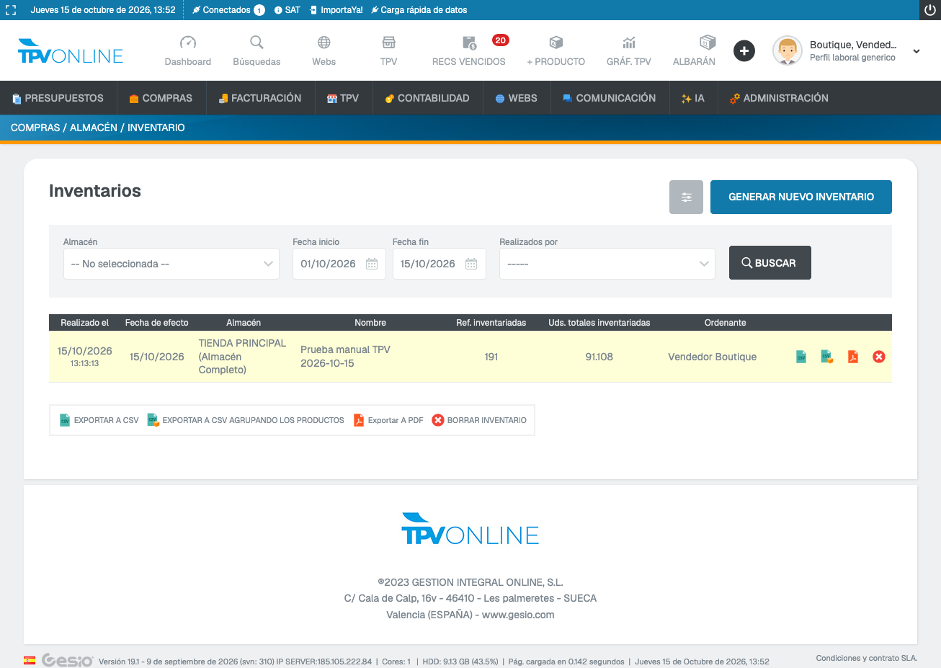
Task: Open the TPV main menu item
Action: click(x=343, y=98)
